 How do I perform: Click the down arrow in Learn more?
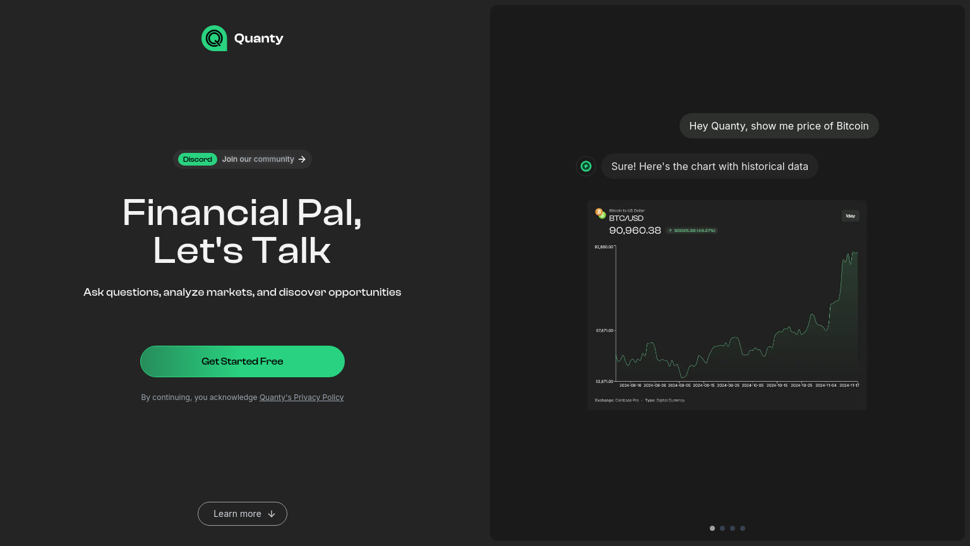[272, 514]
